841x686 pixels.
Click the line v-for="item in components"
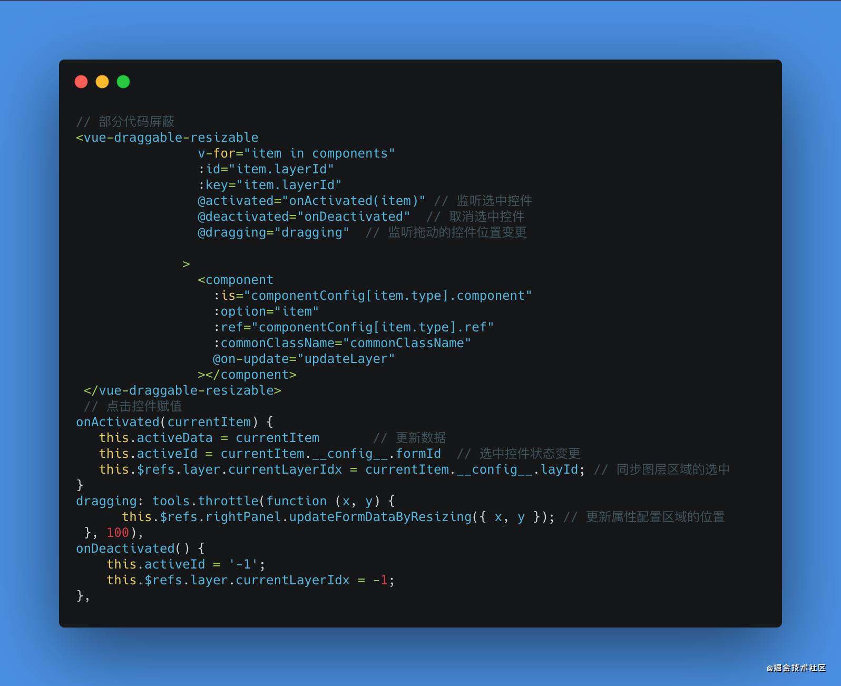[x=296, y=153]
